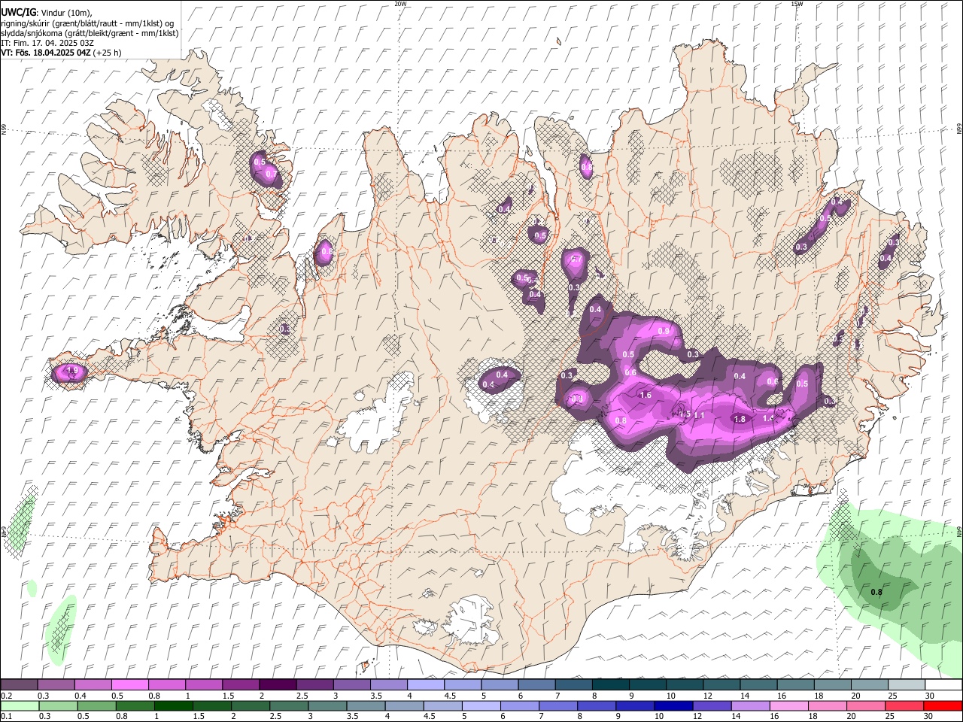Pick the 2 darkest purple swatch in the top legend row
This screenshot has height=722, width=963.
277,685
